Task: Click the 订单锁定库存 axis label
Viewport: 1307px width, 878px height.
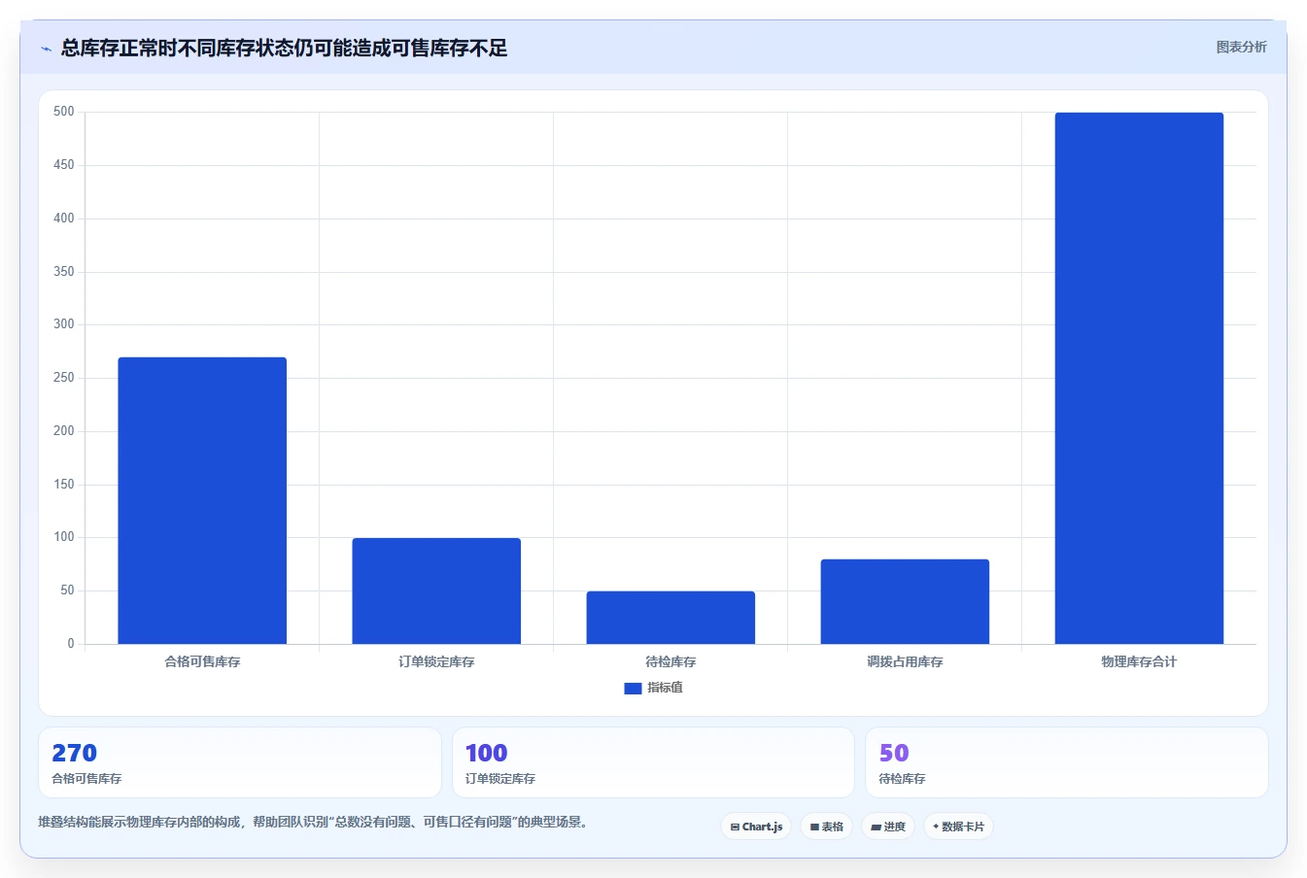Action: click(436, 661)
